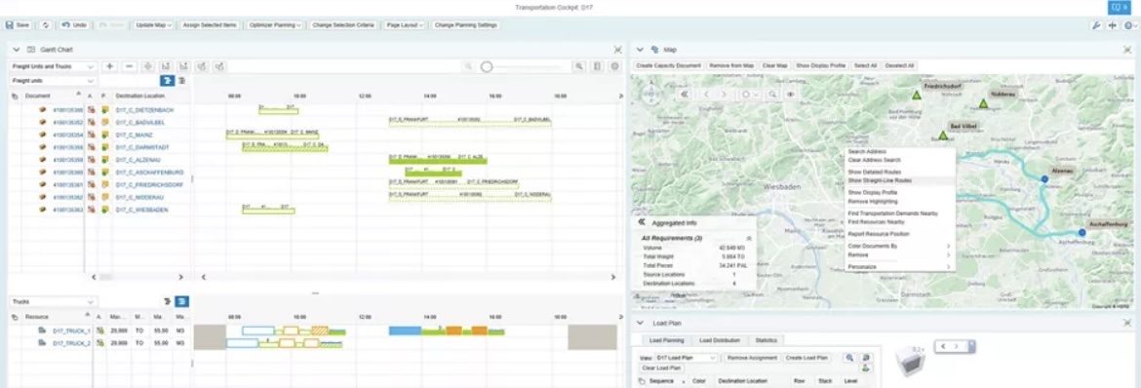Image resolution: width=1141 pixels, height=388 pixels.
Task: Click the Change Planning Settings button
Action: (466, 24)
